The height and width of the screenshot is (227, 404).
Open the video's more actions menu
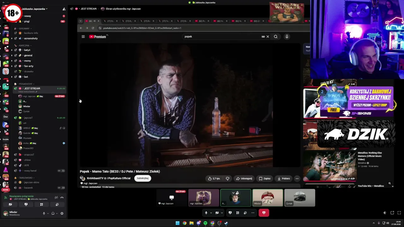pos(297,178)
